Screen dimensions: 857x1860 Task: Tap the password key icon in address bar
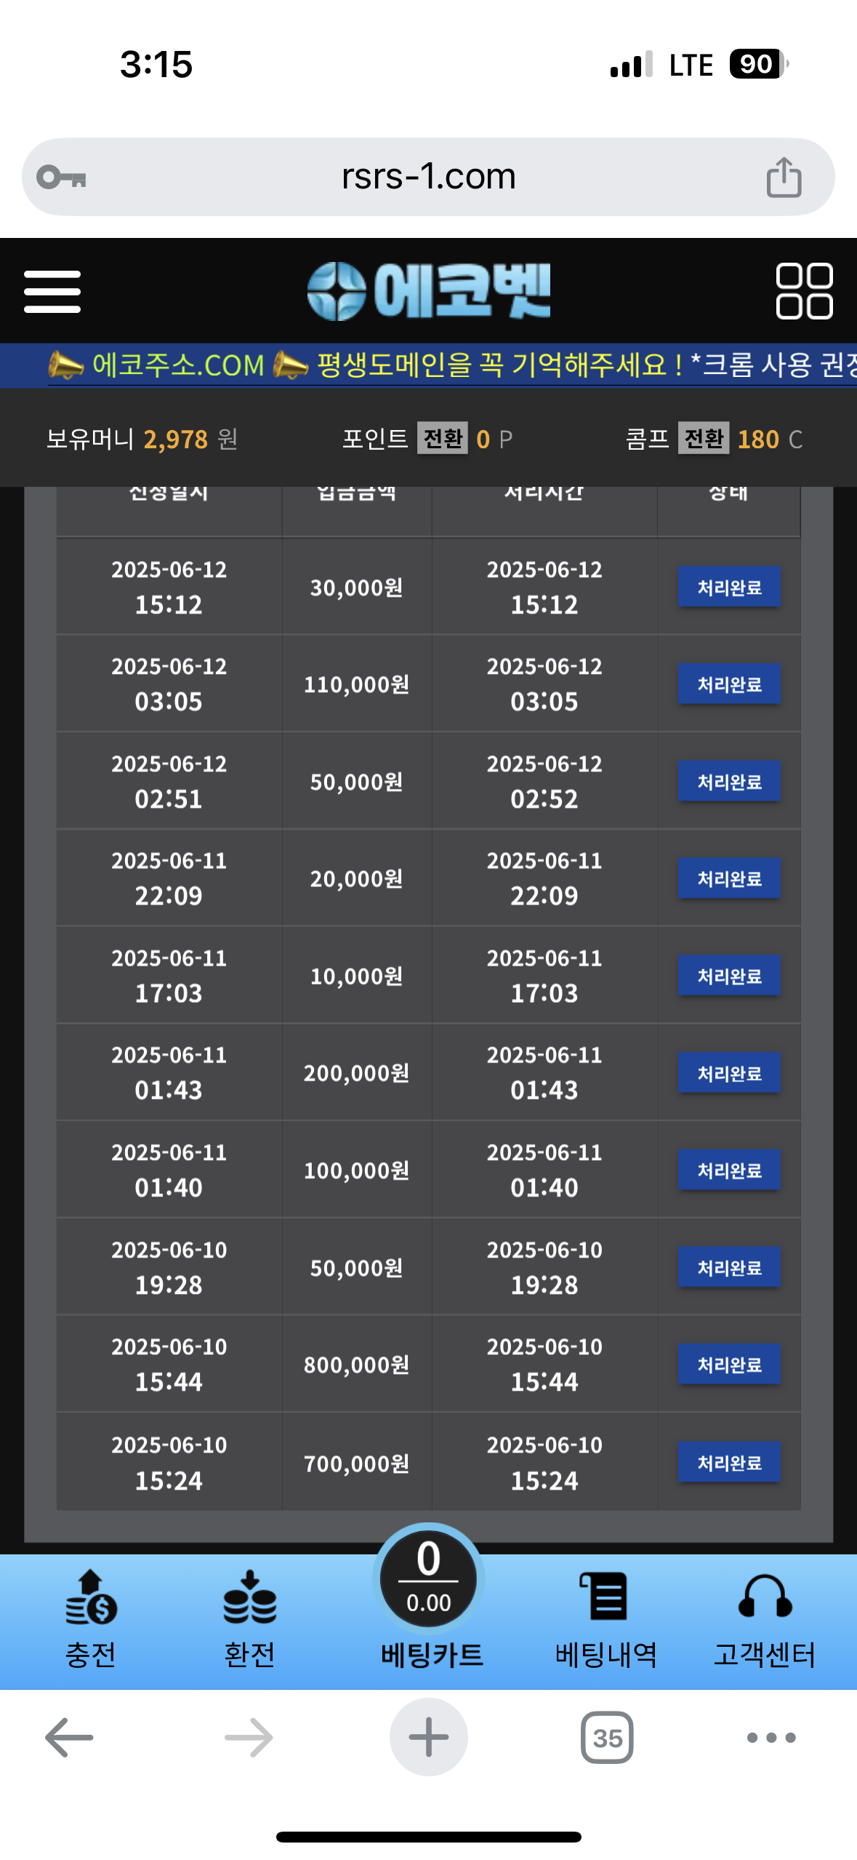tap(62, 177)
